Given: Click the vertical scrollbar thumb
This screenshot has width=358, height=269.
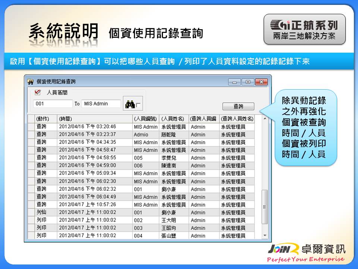Looking at the screenshot, I should pyautogui.click(x=265, y=207).
